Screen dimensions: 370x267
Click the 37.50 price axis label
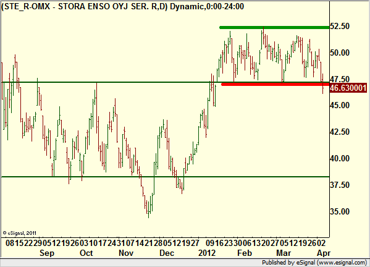340,185
